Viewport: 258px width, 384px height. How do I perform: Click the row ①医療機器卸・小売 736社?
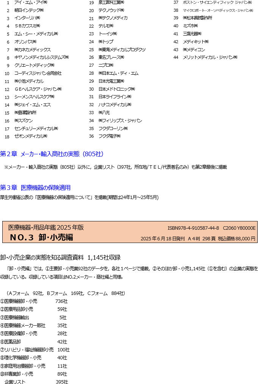[x=34, y=301]
